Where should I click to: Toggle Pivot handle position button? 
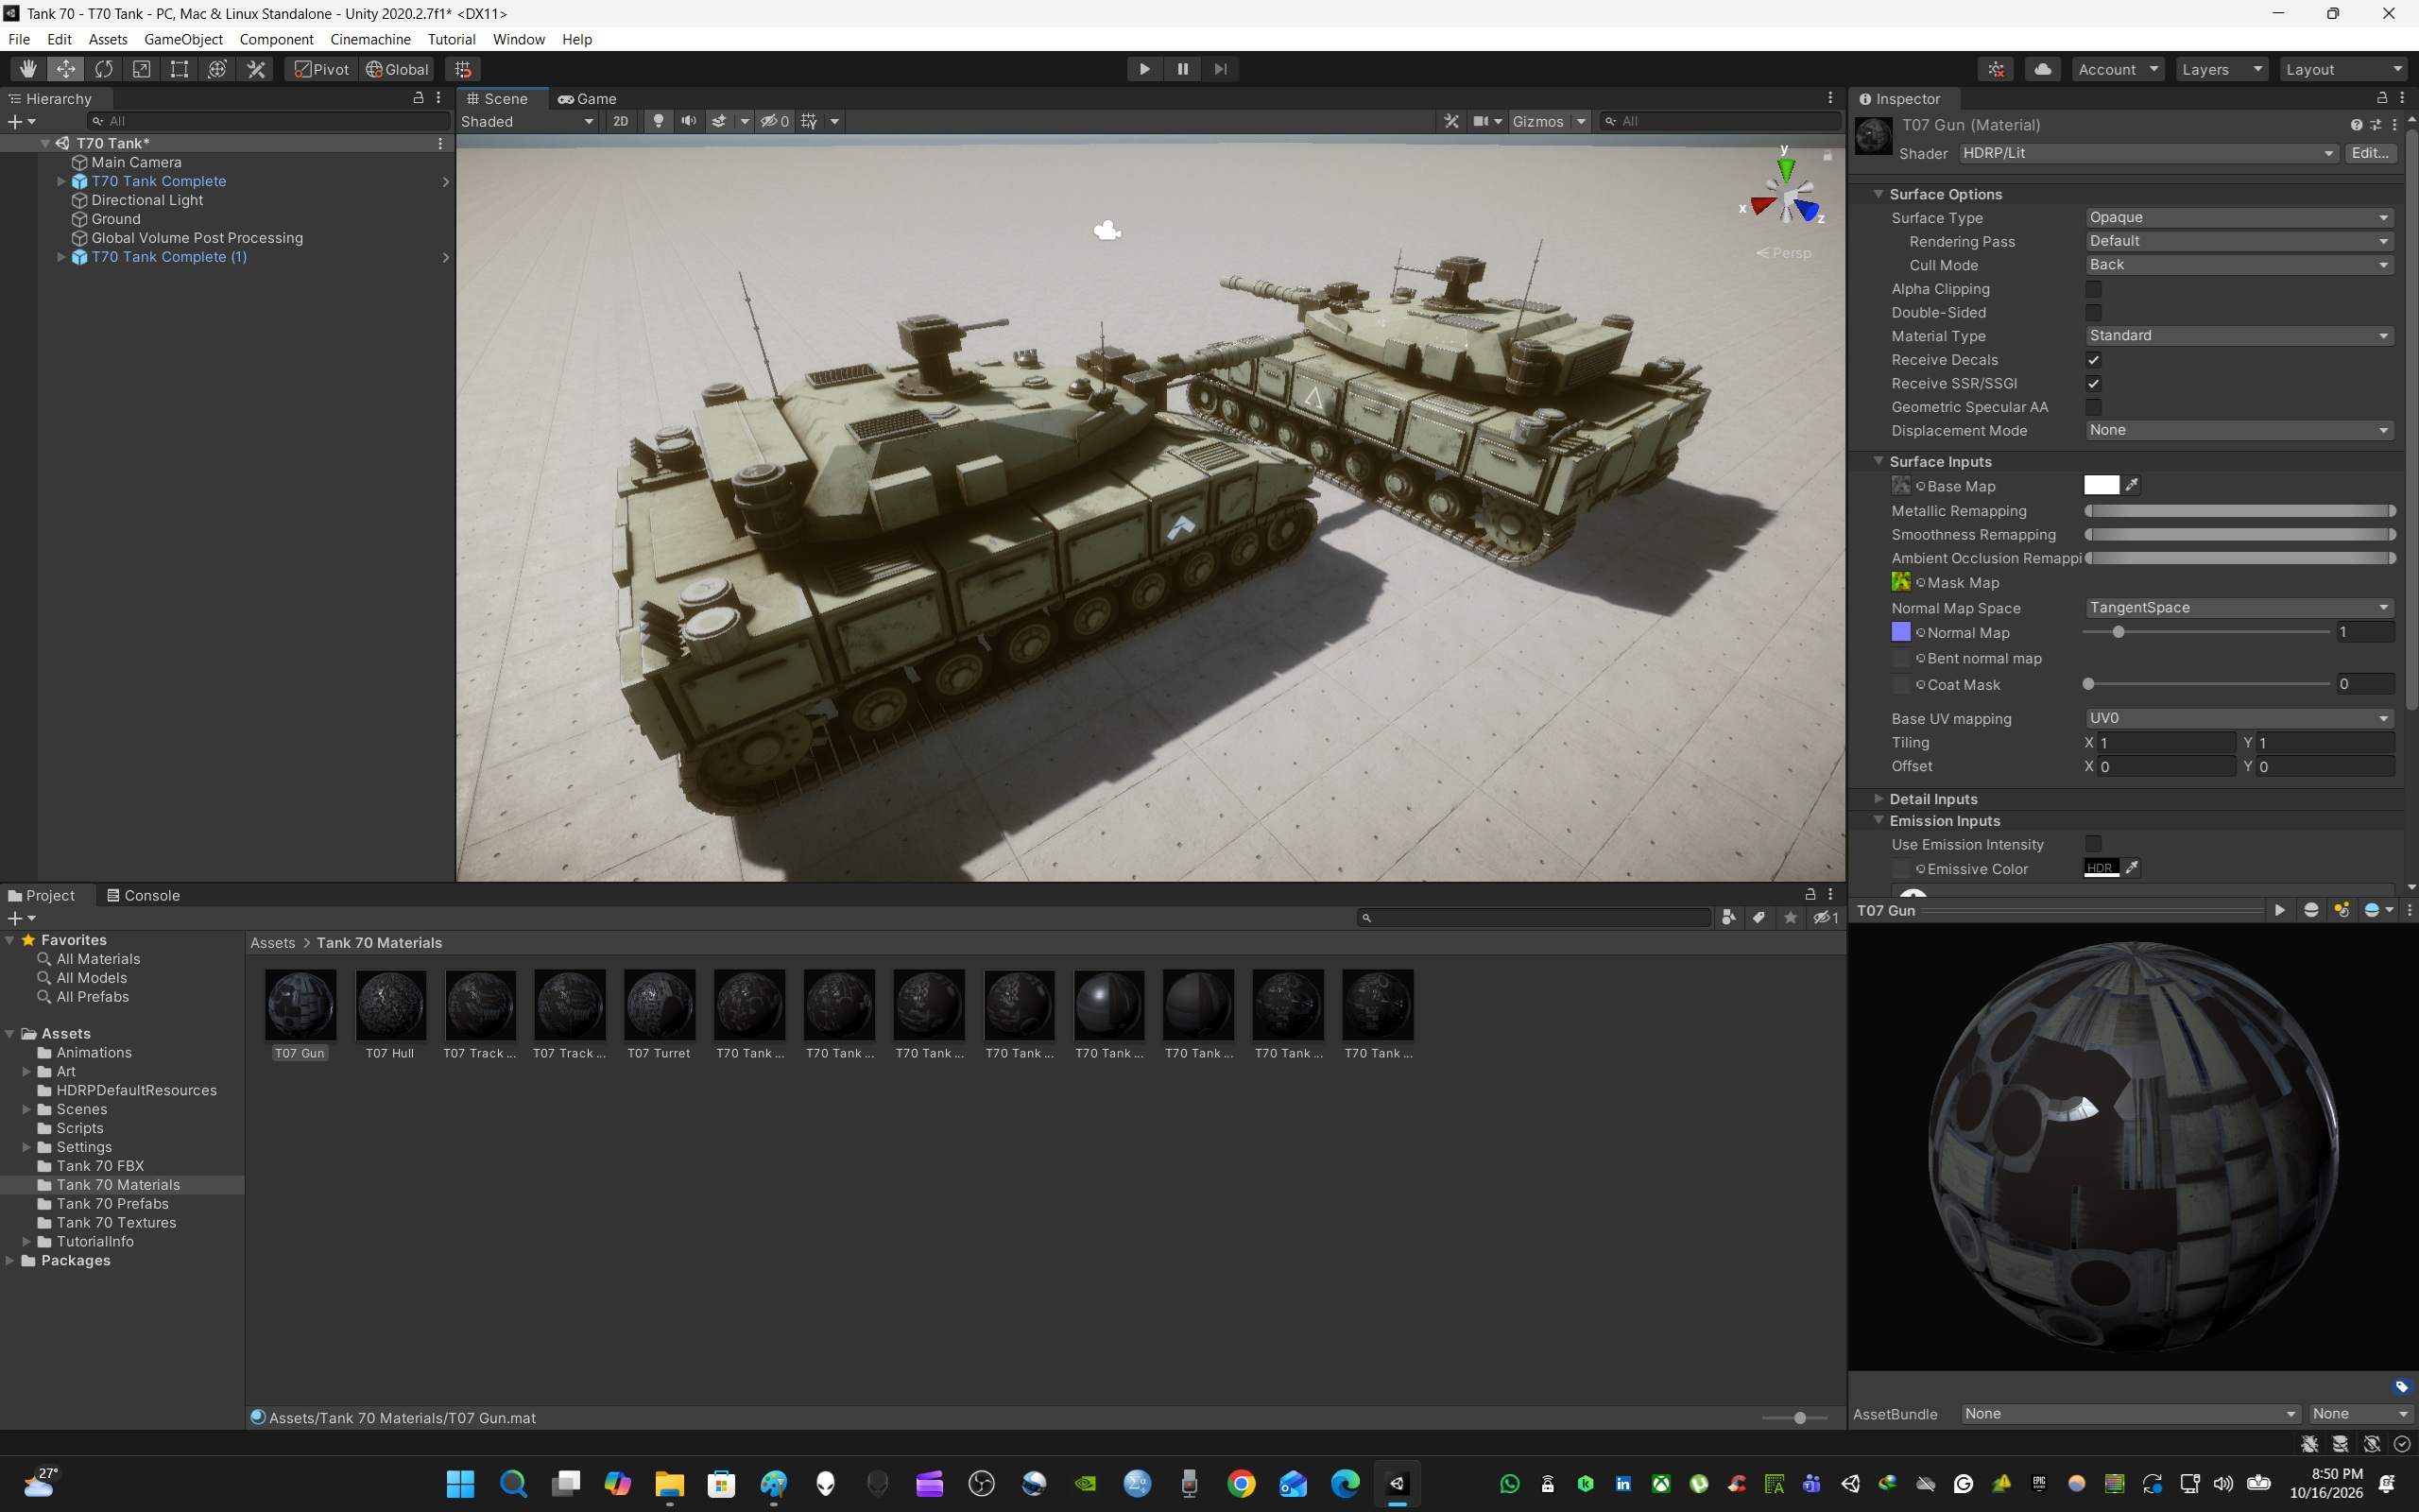click(x=322, y=69)
